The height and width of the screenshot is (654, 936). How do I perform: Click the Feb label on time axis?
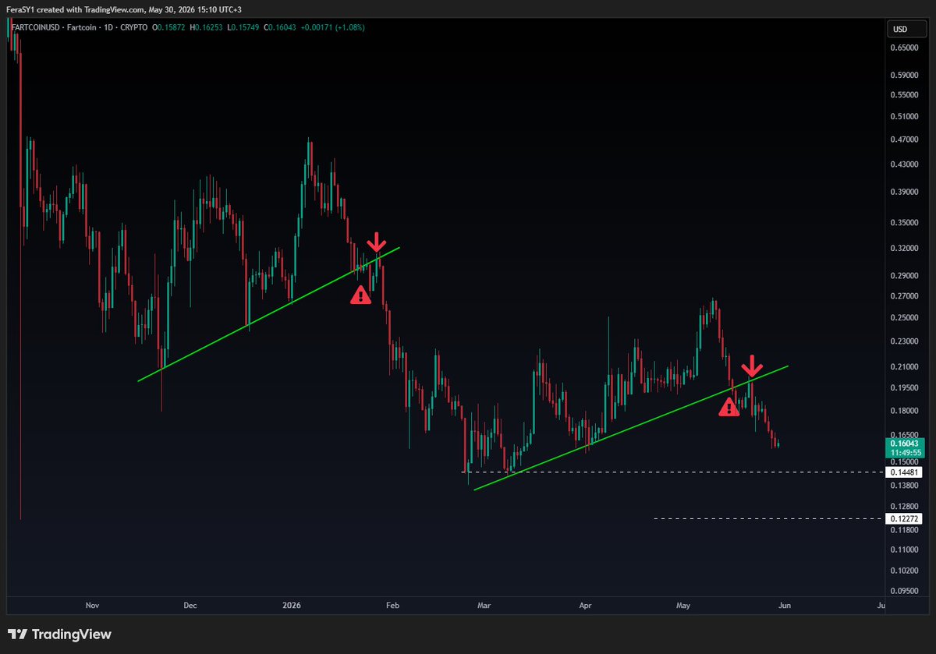pyautogui.click(x=392, y=605)
